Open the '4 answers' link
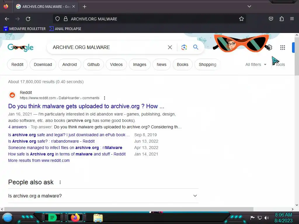Image resolution: width=299 pixels, height=224 pixels. [x=18, y=127]
